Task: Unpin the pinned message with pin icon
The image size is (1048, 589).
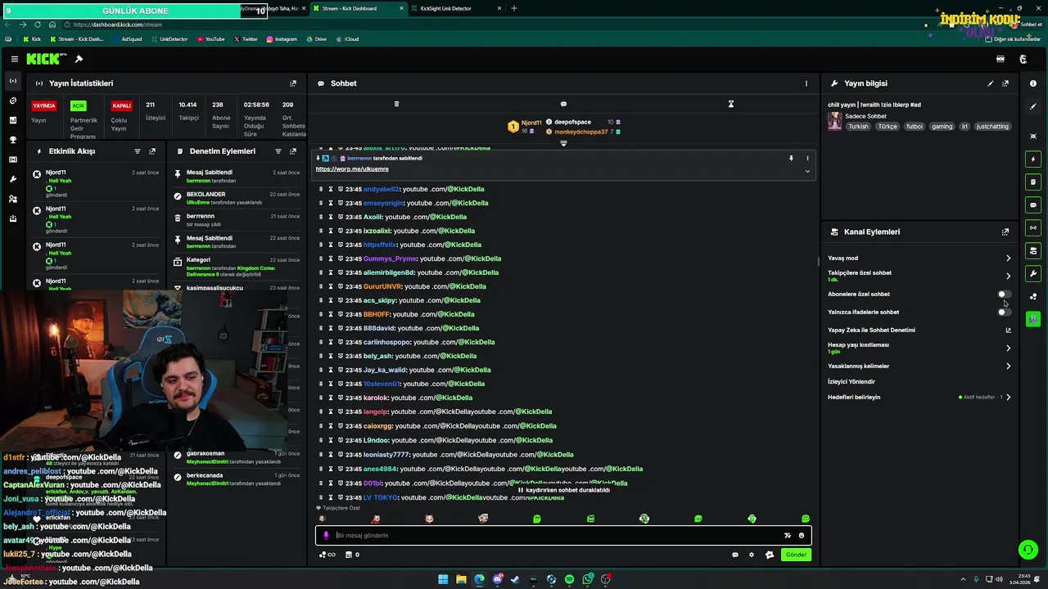Action: pyautogui.click(x=791, y=158)
